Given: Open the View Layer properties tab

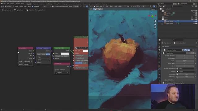Looking at the screenshot, I should click(x=159, y=53).
